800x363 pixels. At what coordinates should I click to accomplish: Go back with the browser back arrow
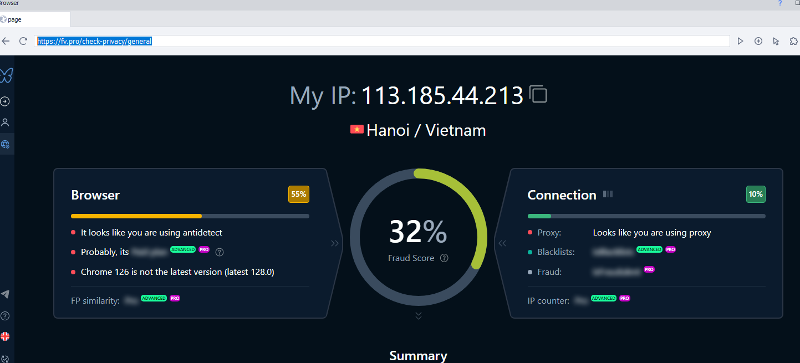[x=6, y=41]
